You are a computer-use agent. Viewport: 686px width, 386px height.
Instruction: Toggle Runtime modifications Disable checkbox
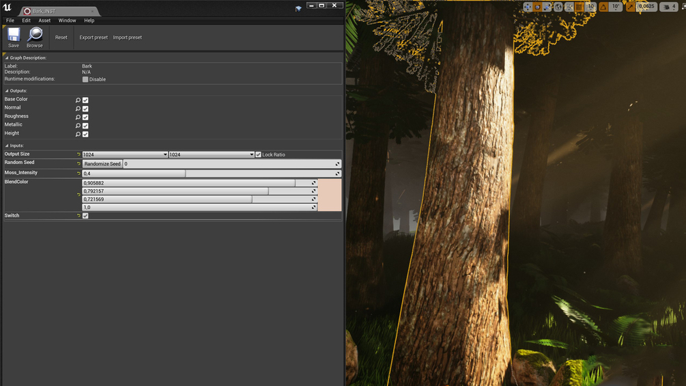(85, 79)
